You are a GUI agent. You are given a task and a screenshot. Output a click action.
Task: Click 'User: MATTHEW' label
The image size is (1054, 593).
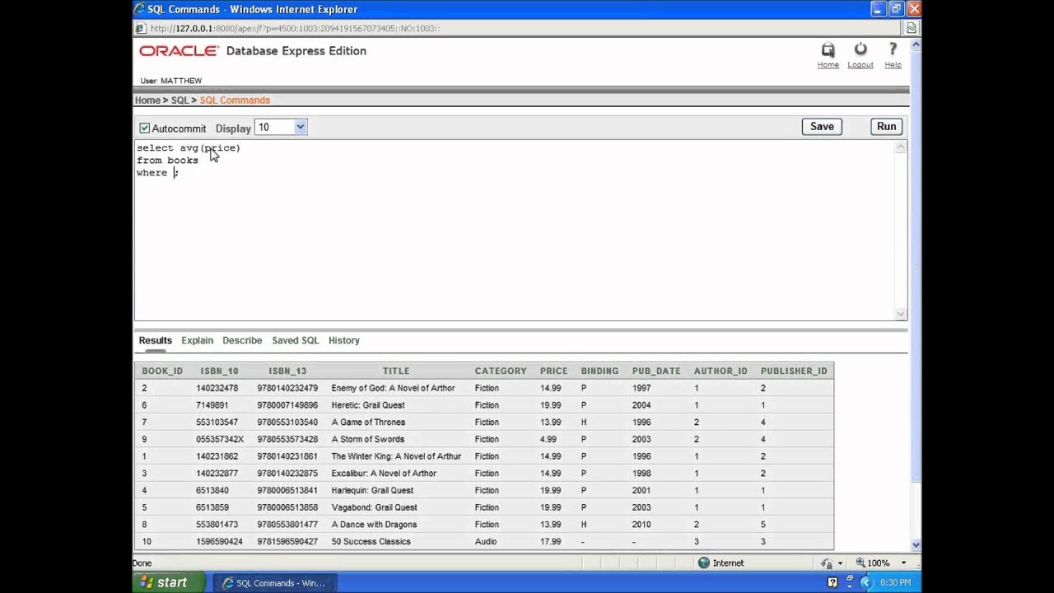tap(171, 81)
